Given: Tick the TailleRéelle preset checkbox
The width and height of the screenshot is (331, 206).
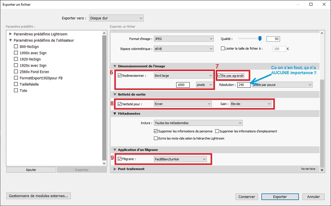Looking at the screenshot, I should click(x=16, y=84).
